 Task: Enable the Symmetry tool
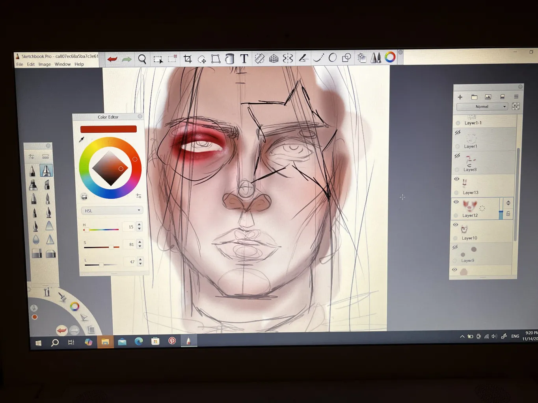(x=288, y=58)
